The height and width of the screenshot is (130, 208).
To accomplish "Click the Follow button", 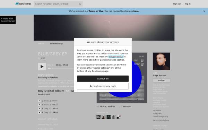I will [161, 80].
